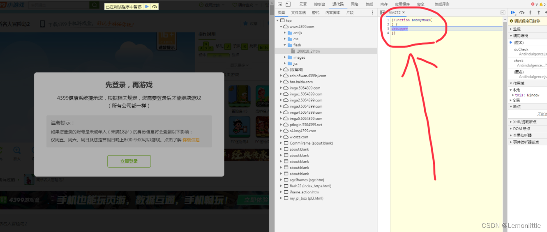The height and width of the screenshot is (232, 547).
Task: Expand the 全局侦听器 section
Action: (528, 135)
